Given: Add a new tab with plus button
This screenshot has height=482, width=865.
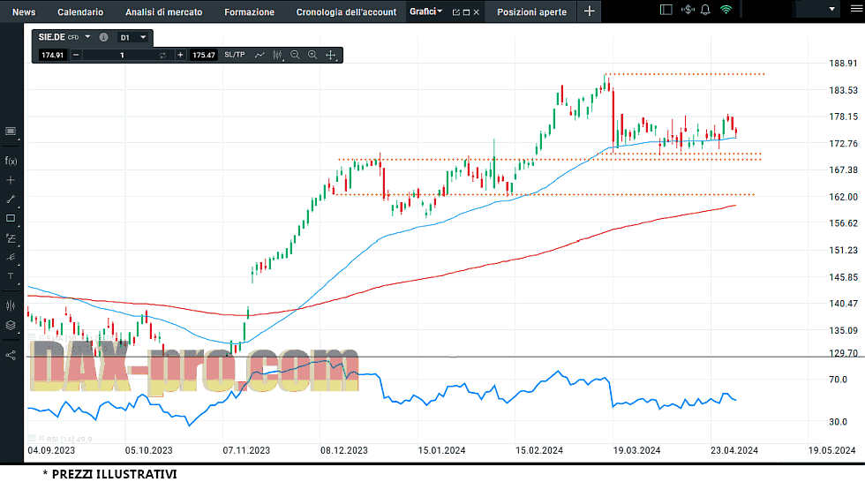Looking at the screenshot, I should click(590, 11).
